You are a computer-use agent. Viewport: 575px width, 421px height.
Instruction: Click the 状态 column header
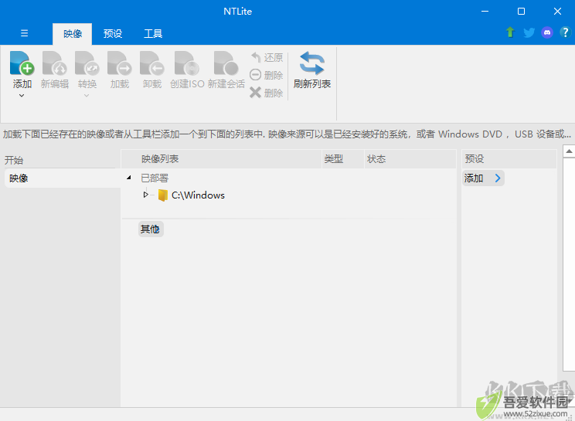[x=410, y=158]
